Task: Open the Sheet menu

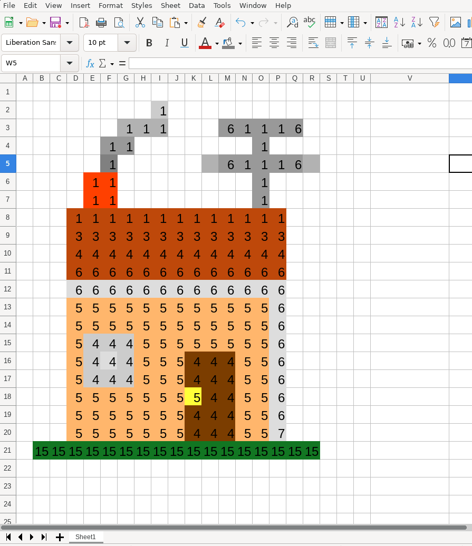Action: (170, 6)
